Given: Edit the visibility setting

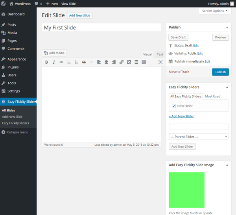Looking at the screenshot, I should click(x=200, y=54).
